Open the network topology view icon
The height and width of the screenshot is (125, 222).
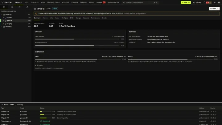click(x=27, y=7)
